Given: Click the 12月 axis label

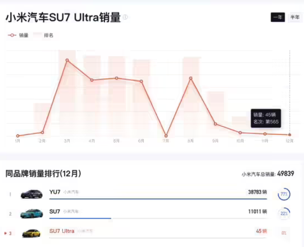Looking at the screenshot, I should point(290,141).
